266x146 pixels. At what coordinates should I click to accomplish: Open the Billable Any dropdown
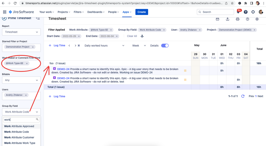[x=21, y=80]
